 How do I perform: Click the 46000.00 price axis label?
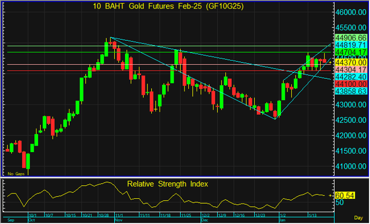pos(351,12)
